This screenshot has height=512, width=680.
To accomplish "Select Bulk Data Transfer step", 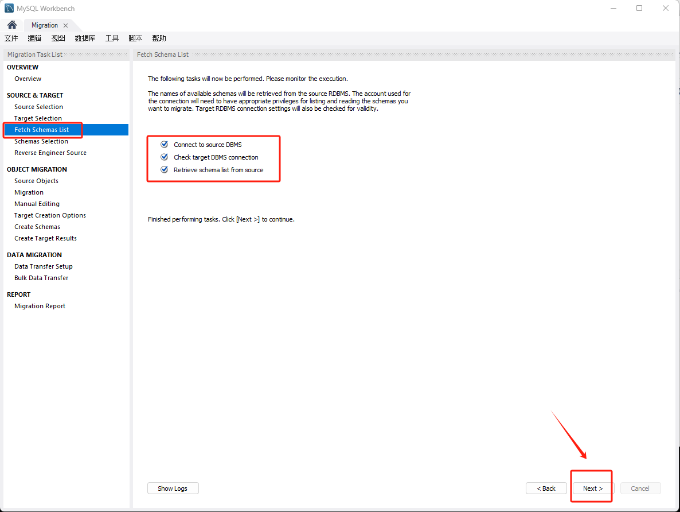I will click(41, 278).
